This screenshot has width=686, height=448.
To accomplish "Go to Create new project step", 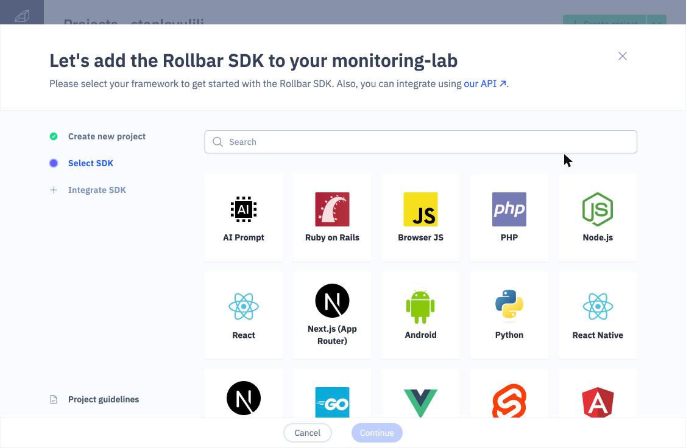I will tap(107, 136).
